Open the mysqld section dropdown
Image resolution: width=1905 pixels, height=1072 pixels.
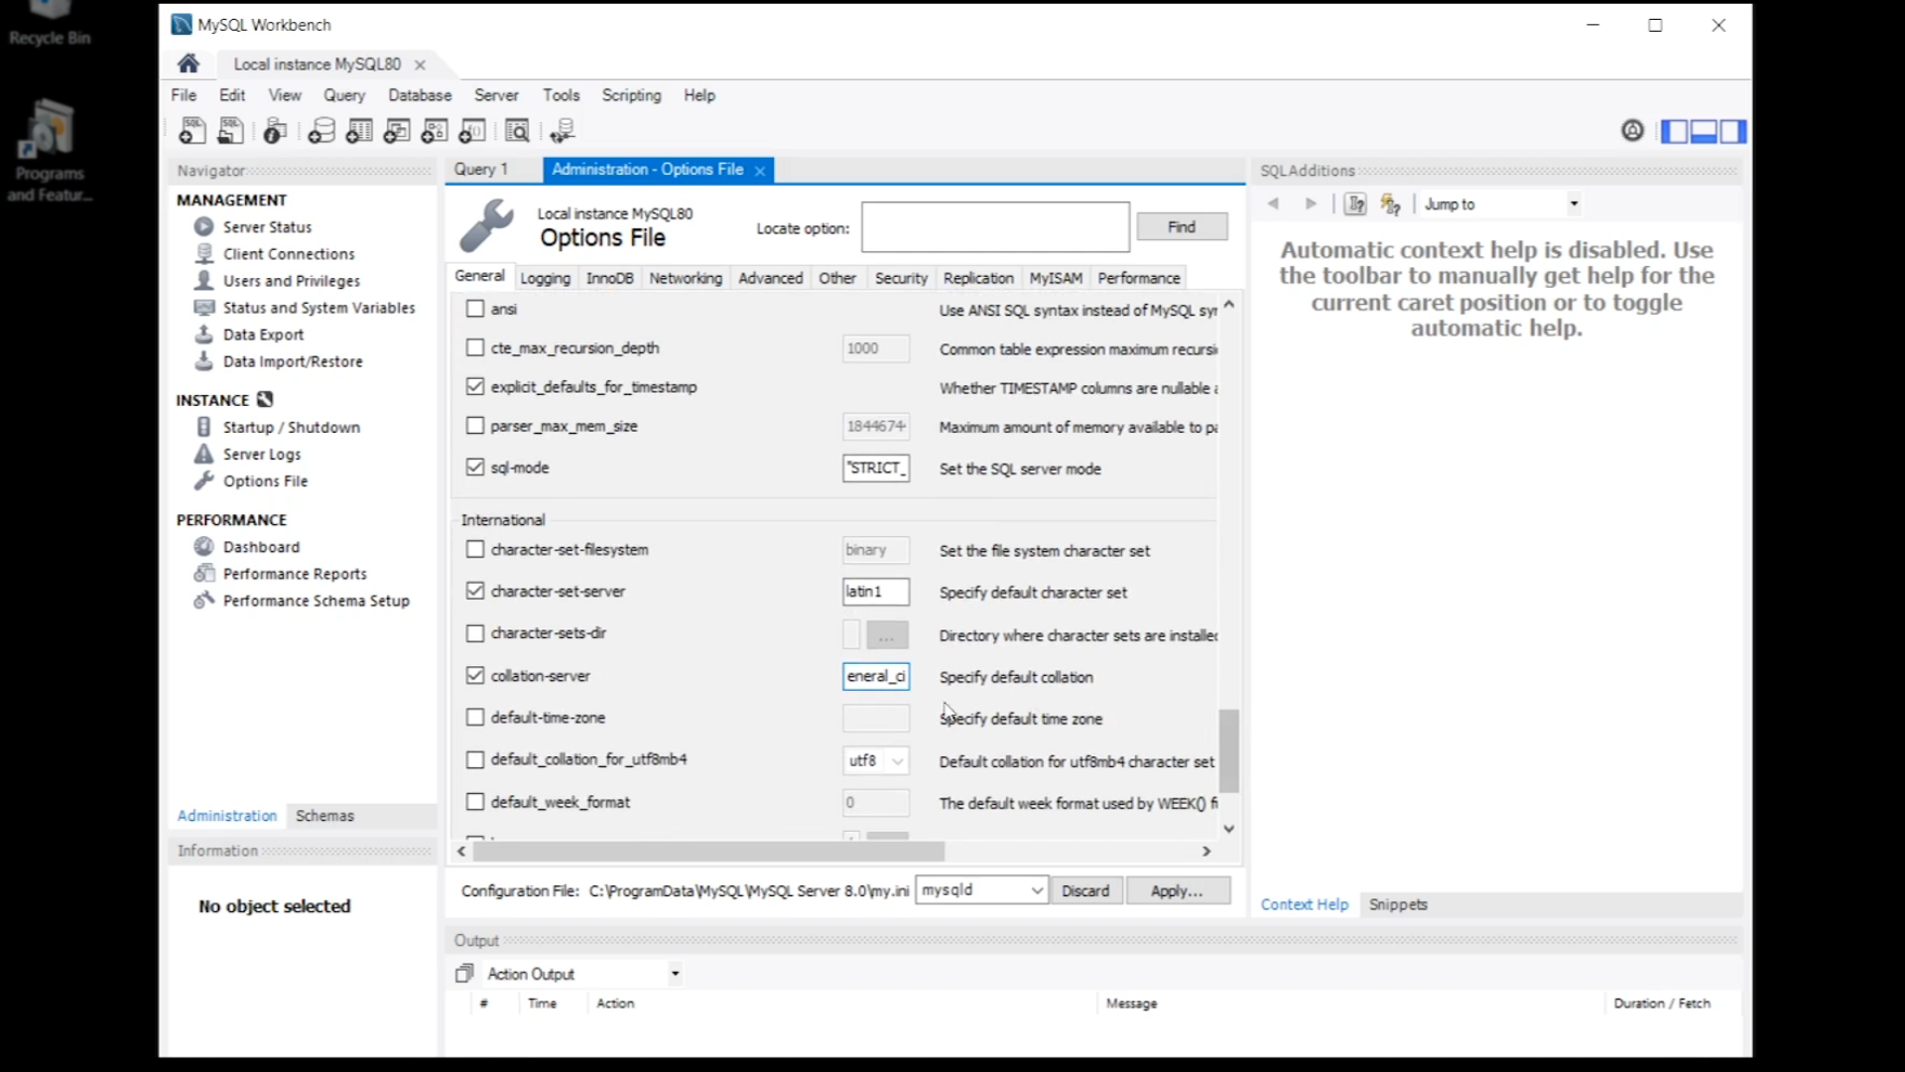click(1036, 890)
